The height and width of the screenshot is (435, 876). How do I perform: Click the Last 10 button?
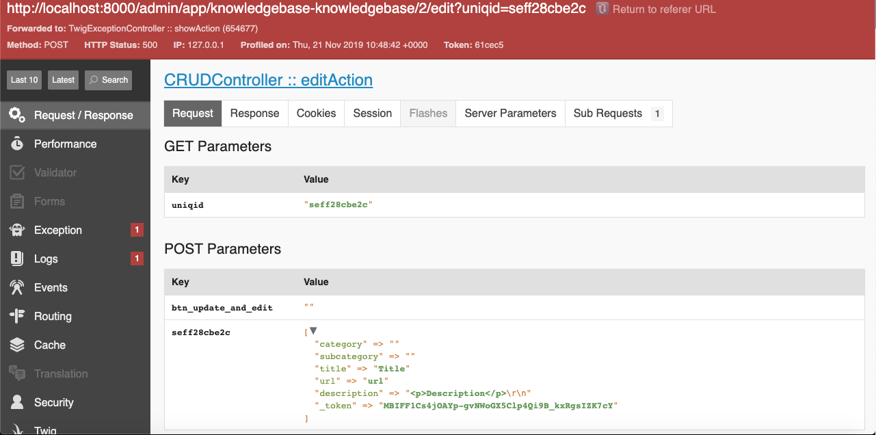pyautogui.click(x=25, y=80)
